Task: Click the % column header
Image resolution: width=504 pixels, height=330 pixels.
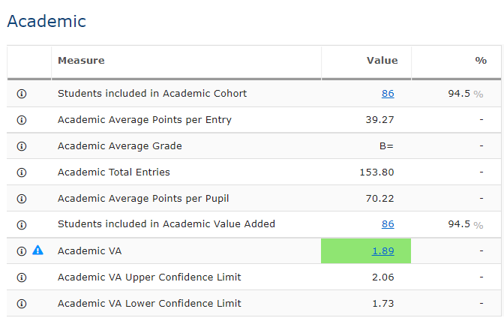Action: click(x=481, y=61)
